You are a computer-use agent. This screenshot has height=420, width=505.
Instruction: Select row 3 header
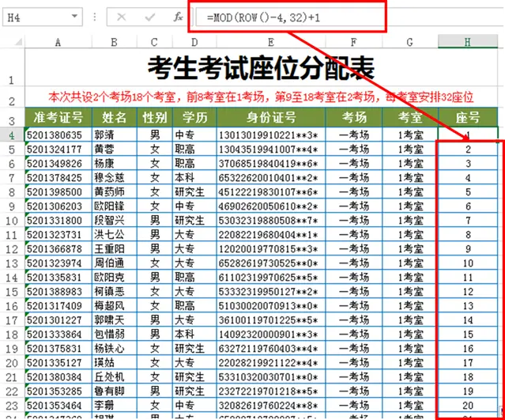click(x=12, y=117)
